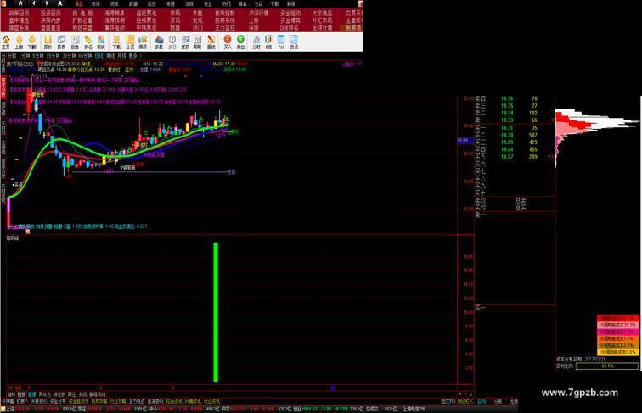The width and height of the screenshot is (642, 413).
Task: Select the 日线 daily period tab
Action: [99, 56]
